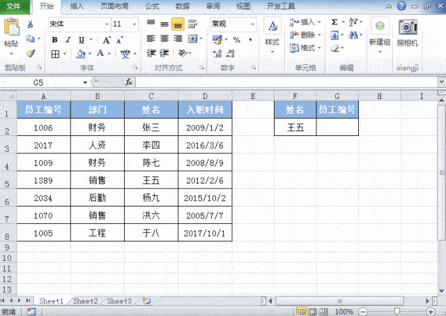The height and width of the screenshot is (316, 446).
Task: Open the 文件 menu
Action: (x=14, y=6)
